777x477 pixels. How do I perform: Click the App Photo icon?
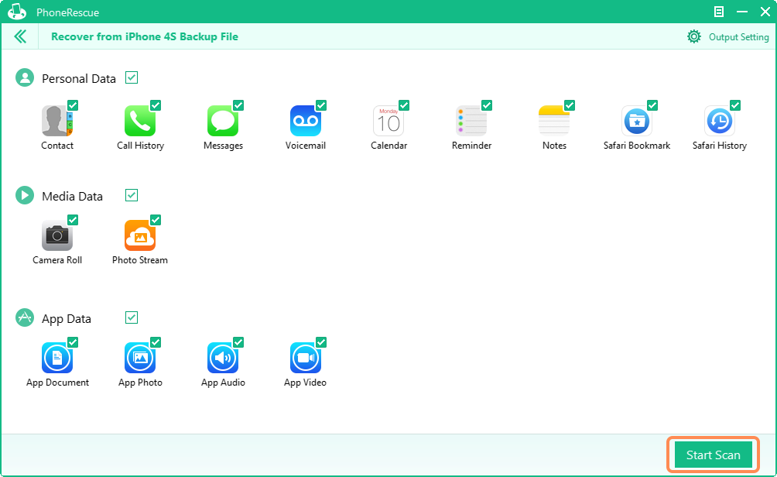[140, 358]
